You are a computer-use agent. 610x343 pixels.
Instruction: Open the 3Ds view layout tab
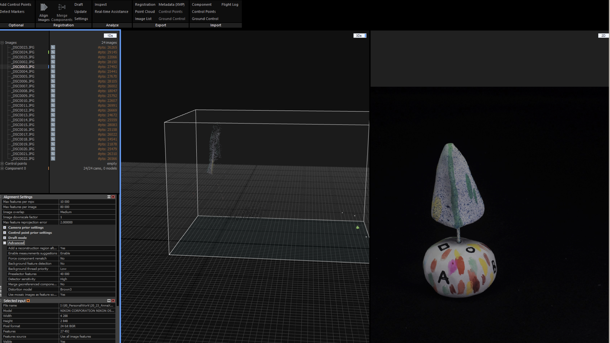[x=359, y=36]
